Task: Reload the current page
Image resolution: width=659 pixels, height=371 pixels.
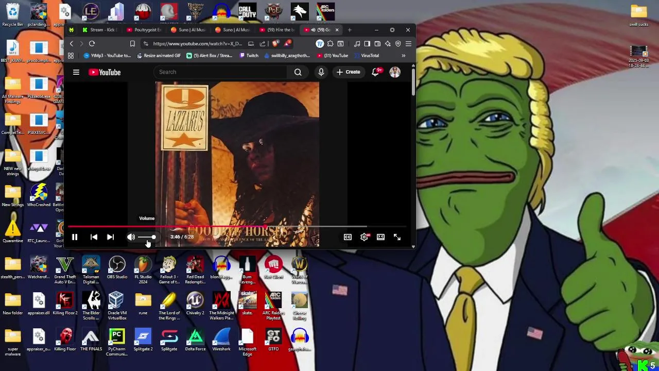Action: pos(92,44)
